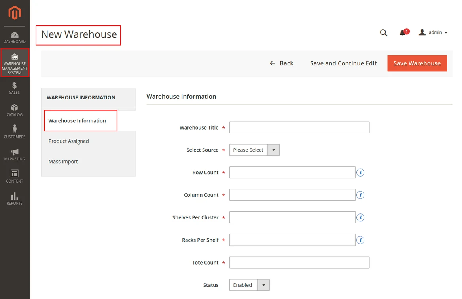Focus the Warehouse Title input field

[299, 128]
